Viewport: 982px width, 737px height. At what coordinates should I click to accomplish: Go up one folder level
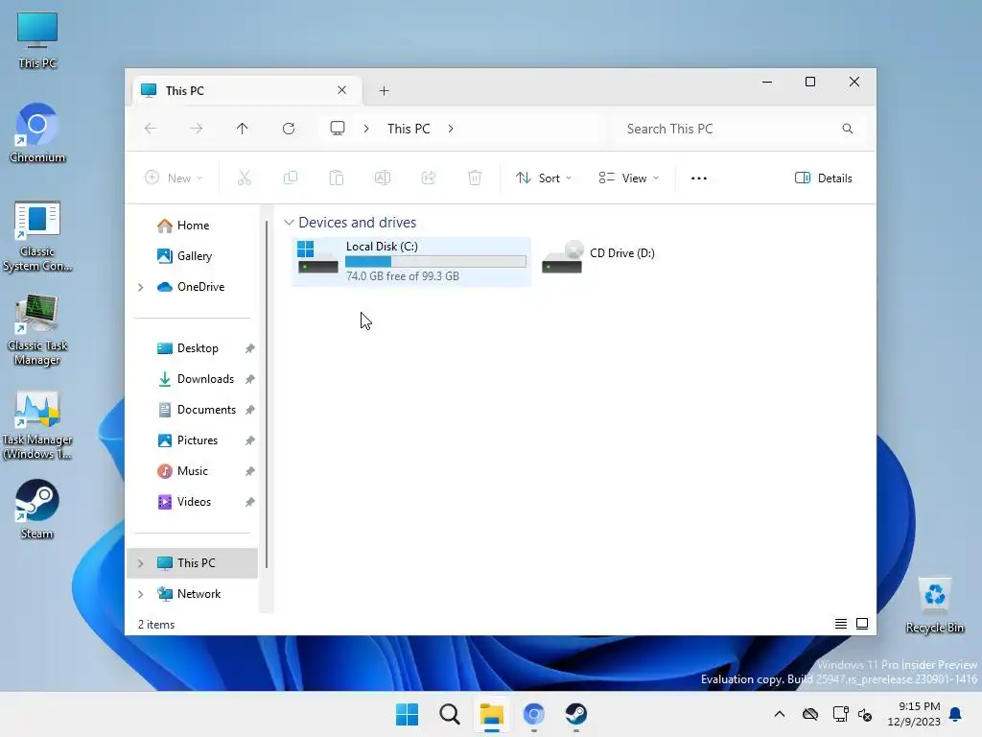pyautogui.click(x=243, y=129)
